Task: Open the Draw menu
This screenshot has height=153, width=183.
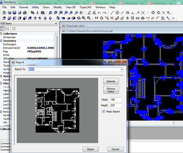Action: pyautogui.click(x=46, y=7)
